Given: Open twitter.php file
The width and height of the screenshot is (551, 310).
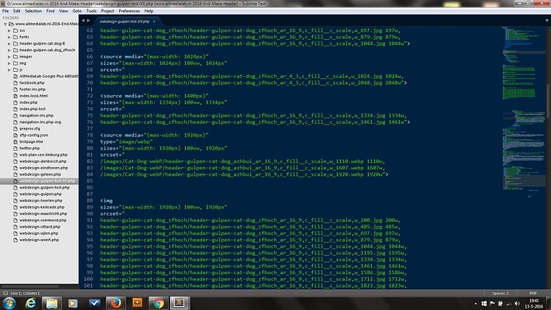Looking at the screenshot, I should 30,149.
